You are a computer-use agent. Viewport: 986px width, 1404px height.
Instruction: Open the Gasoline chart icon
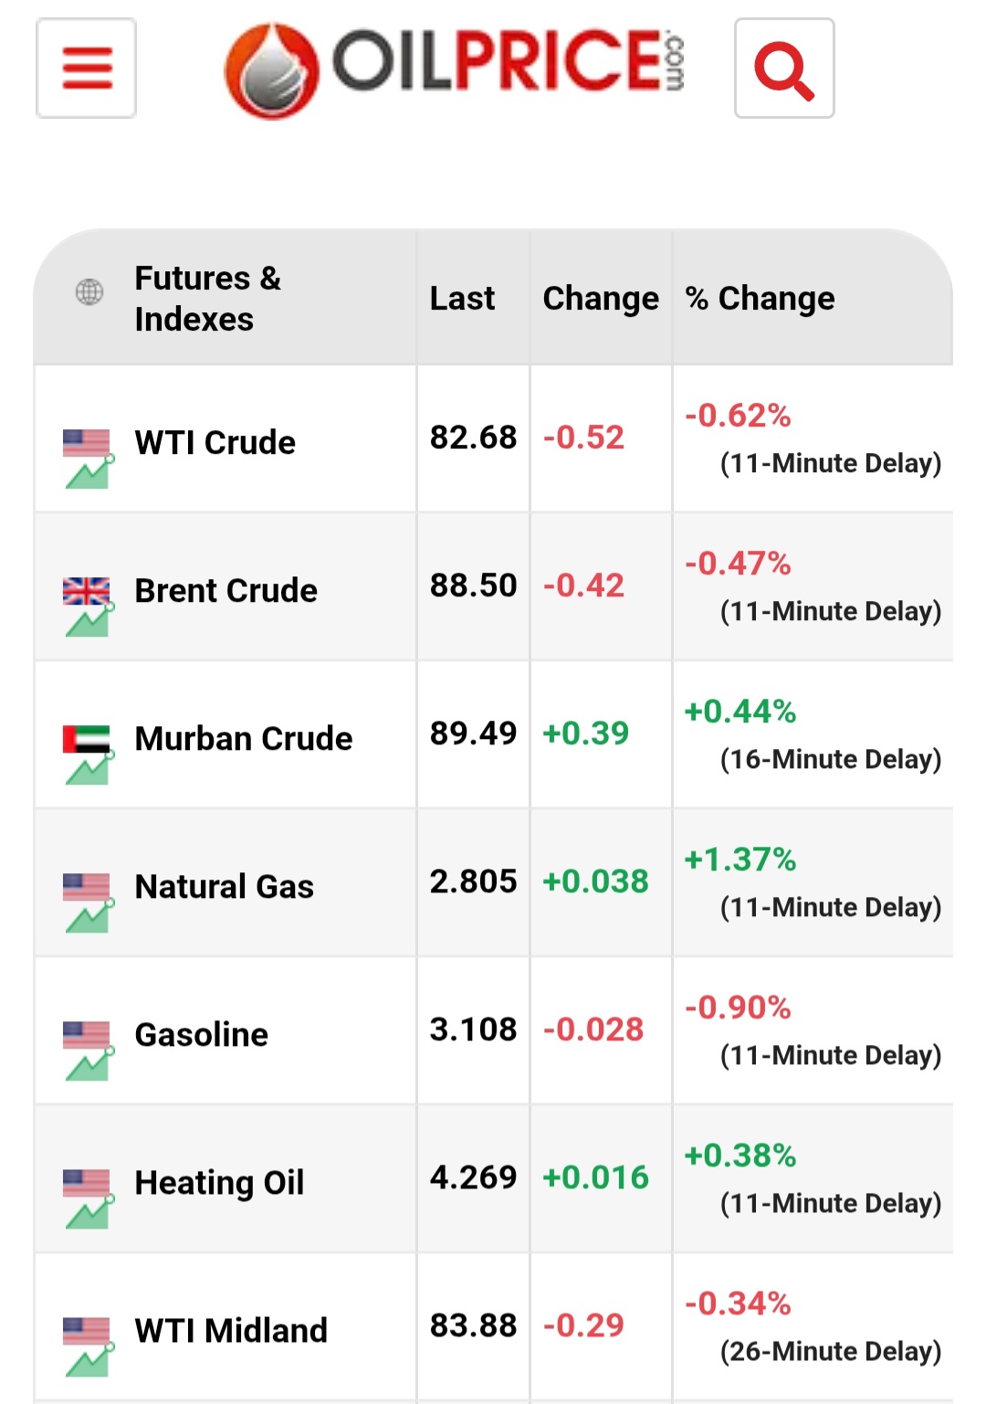click(x=89, y=1050)
